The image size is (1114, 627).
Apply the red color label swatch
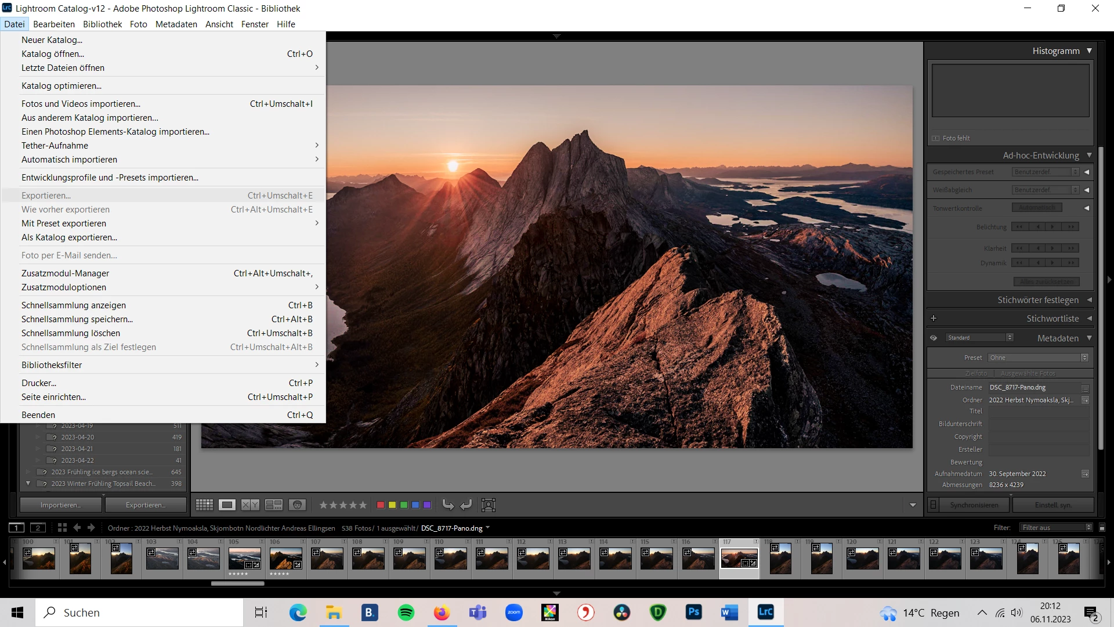(381, 505)
